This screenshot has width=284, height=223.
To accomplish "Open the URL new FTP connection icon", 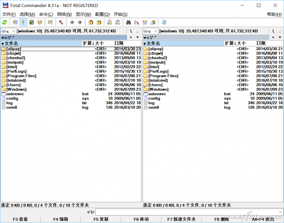I will [118, 22].
